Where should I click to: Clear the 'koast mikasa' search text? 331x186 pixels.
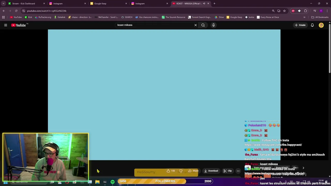click(x=195, y=25)
